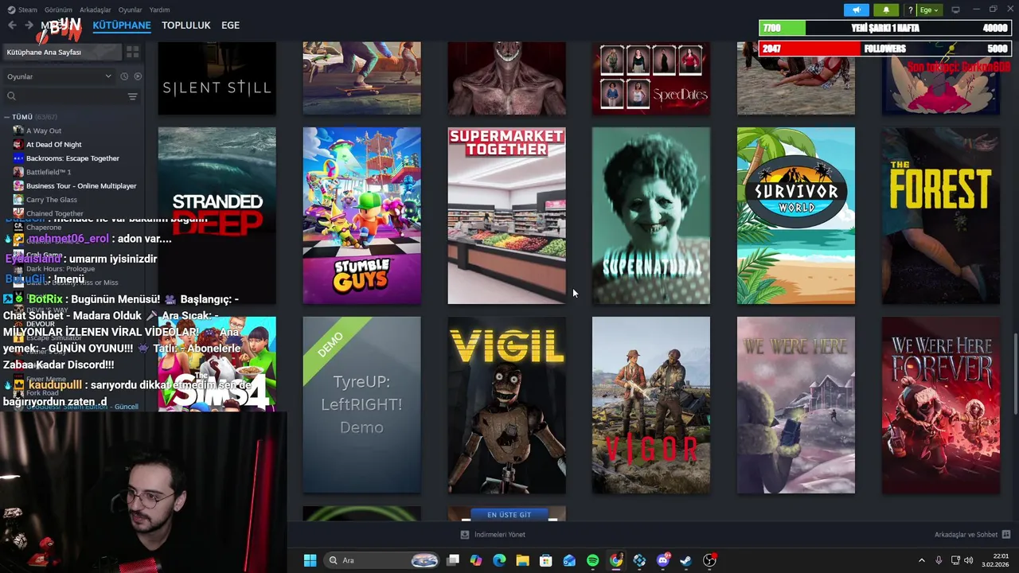
Task: Open OBS Studio from taskbar
Action: pos(709,560)
